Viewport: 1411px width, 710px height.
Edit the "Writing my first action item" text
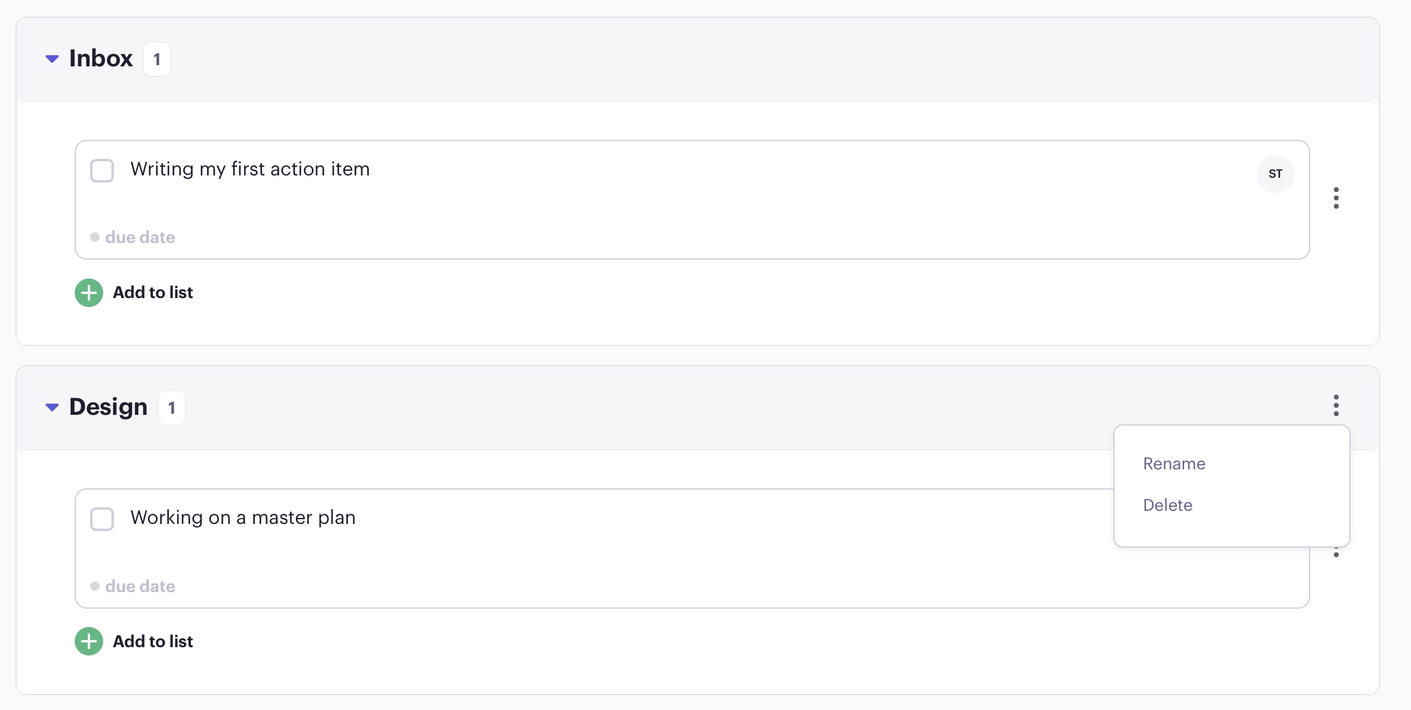(x=250, y=169)
